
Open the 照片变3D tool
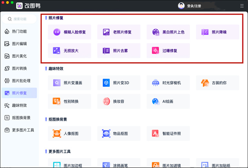pyautogui.click(x=119, y=83)
